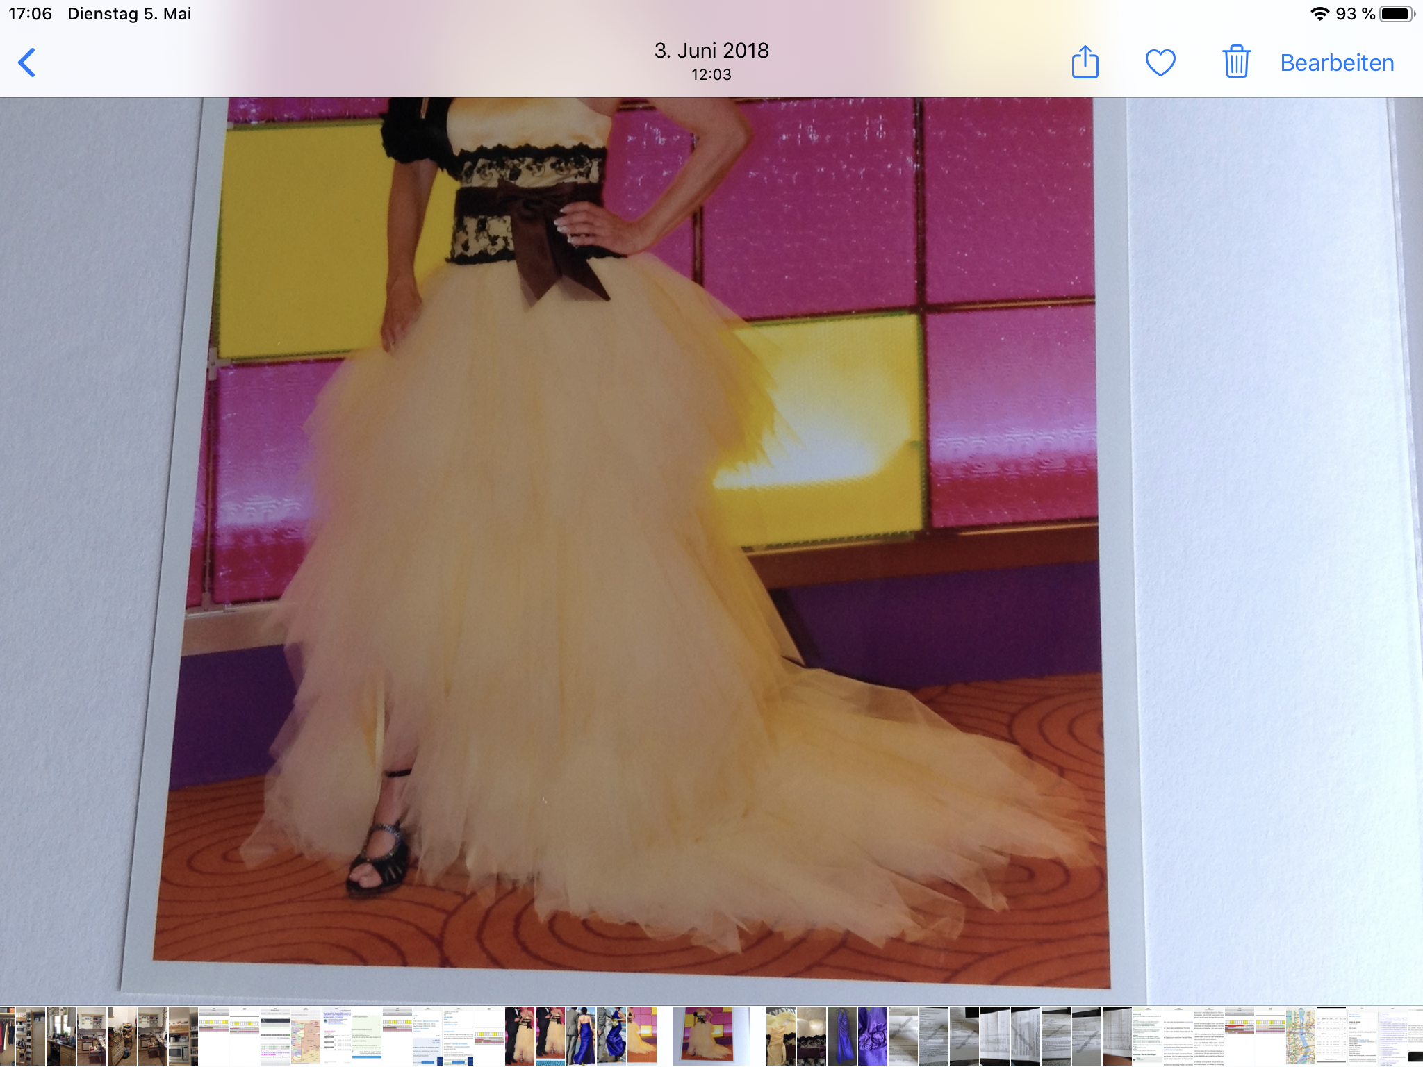Delete photo using the trash icon
Image resolution: width=1423 pixels, height=1067 pixels.
pos(1237,61)
